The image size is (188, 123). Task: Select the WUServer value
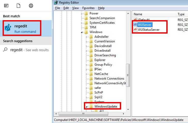[144, 25]
